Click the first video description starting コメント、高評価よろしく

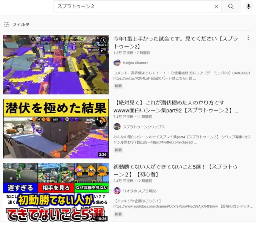click(x=182, y=76)
